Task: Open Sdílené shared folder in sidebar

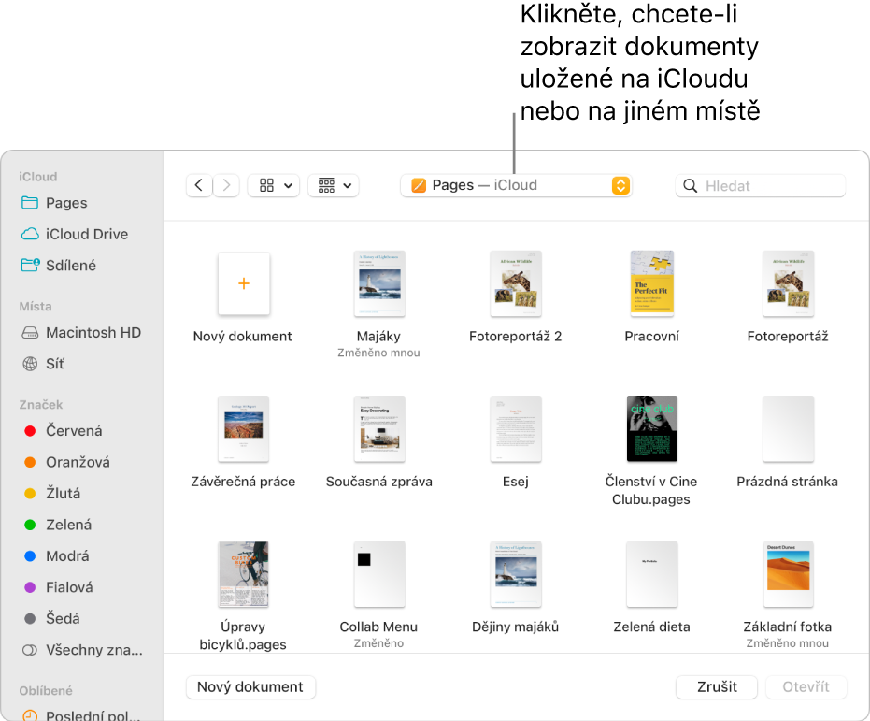Action: point(58,266)
